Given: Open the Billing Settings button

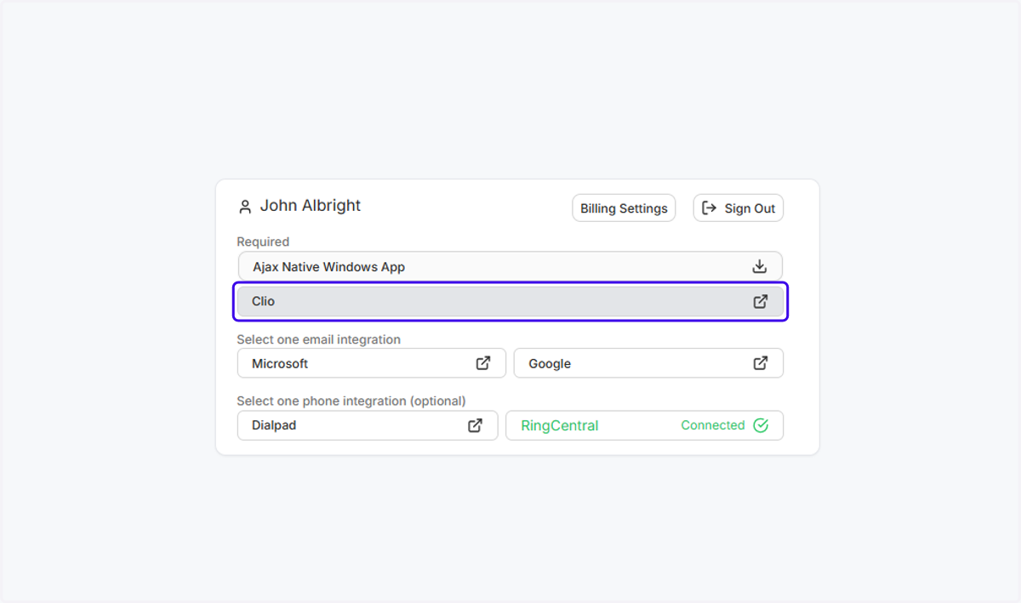Looking at the screenshot, I should click(x=624, y=208).
